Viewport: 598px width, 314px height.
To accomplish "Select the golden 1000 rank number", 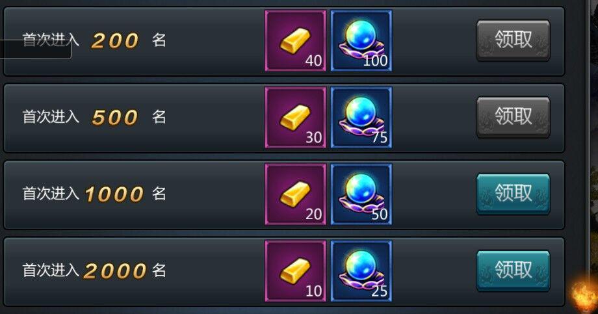I will (x=114, y=194).
